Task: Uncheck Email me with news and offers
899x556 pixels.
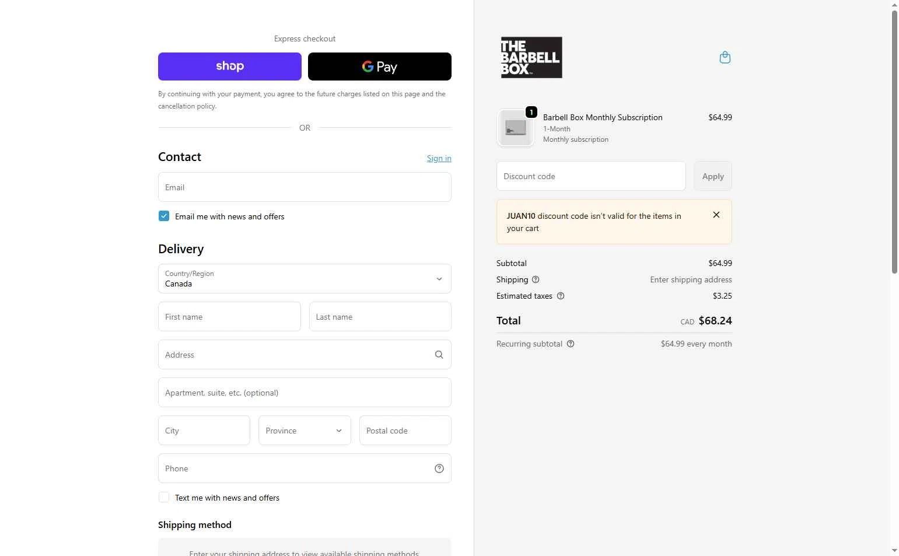Action: (164, 216)
